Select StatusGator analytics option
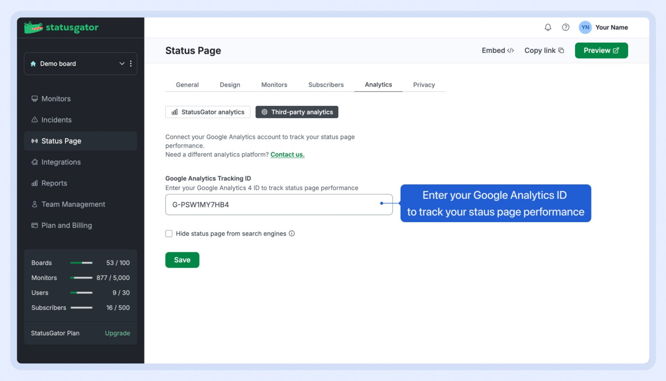Viewport: 666px width, 381px height. coord(208,112)
